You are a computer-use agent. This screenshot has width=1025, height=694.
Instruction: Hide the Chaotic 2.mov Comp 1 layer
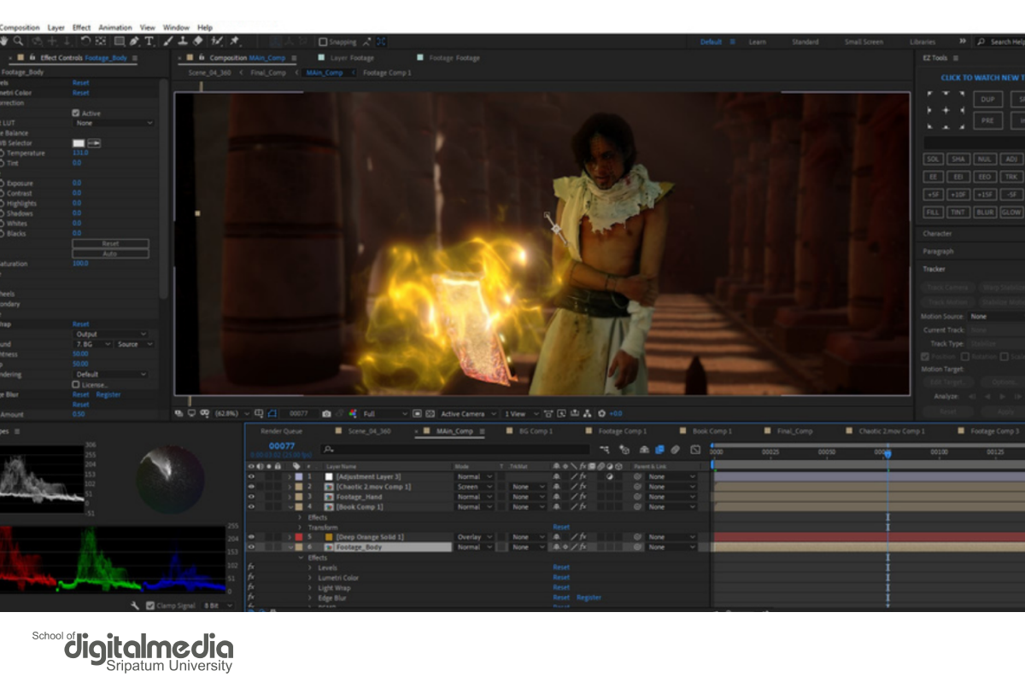coord(251,487)
